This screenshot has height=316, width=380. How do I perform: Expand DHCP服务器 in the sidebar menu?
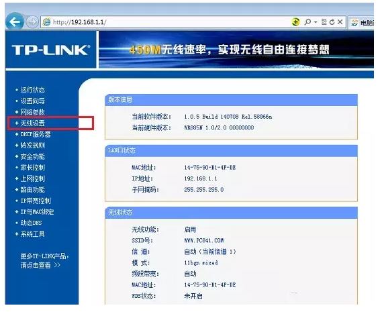click(x=36, y=134)
